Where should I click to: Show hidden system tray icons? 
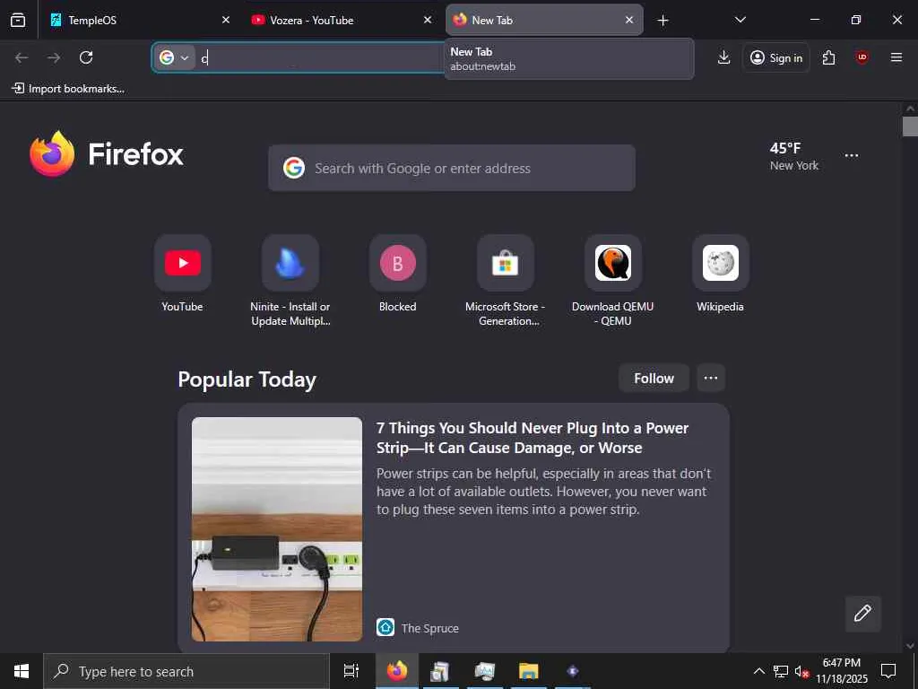[x=758, y=671]
